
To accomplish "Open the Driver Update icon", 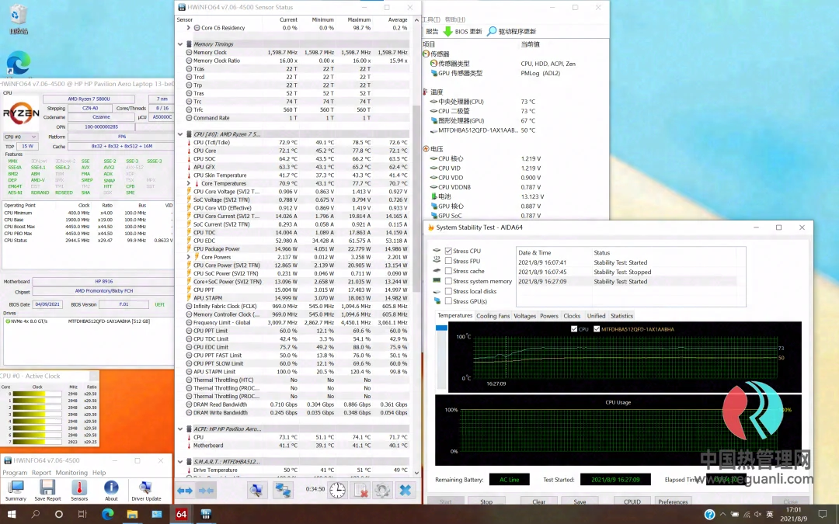I will coord(145,491).
